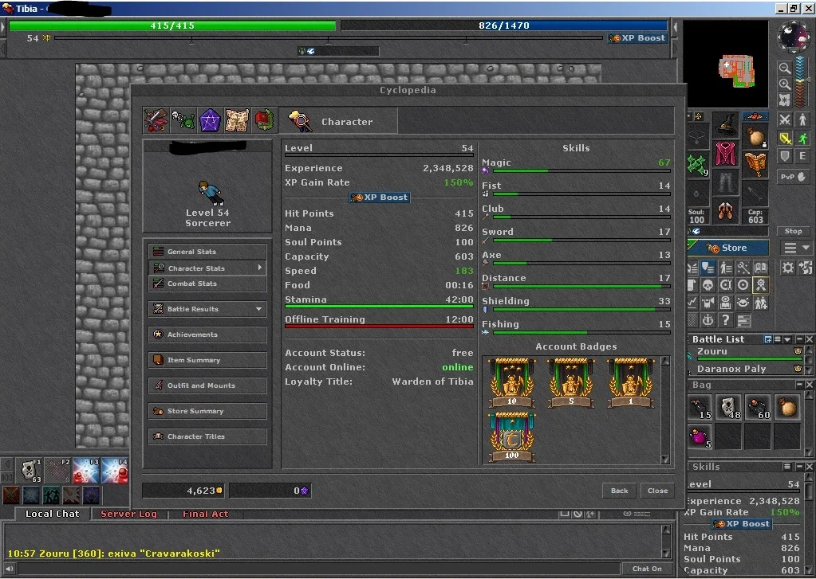This screenshot has height=579, width=816.
Task: Open the Bestiary skull icon in Cyclopedia
Action: (183, 120)
